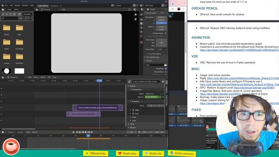Toggle strip mute checkbox beside strip name
Viewport: 279px width, 157px height.
coord(163,82)
